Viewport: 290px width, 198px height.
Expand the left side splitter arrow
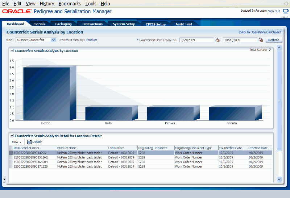pyautogui.click(x=4, y=179)
